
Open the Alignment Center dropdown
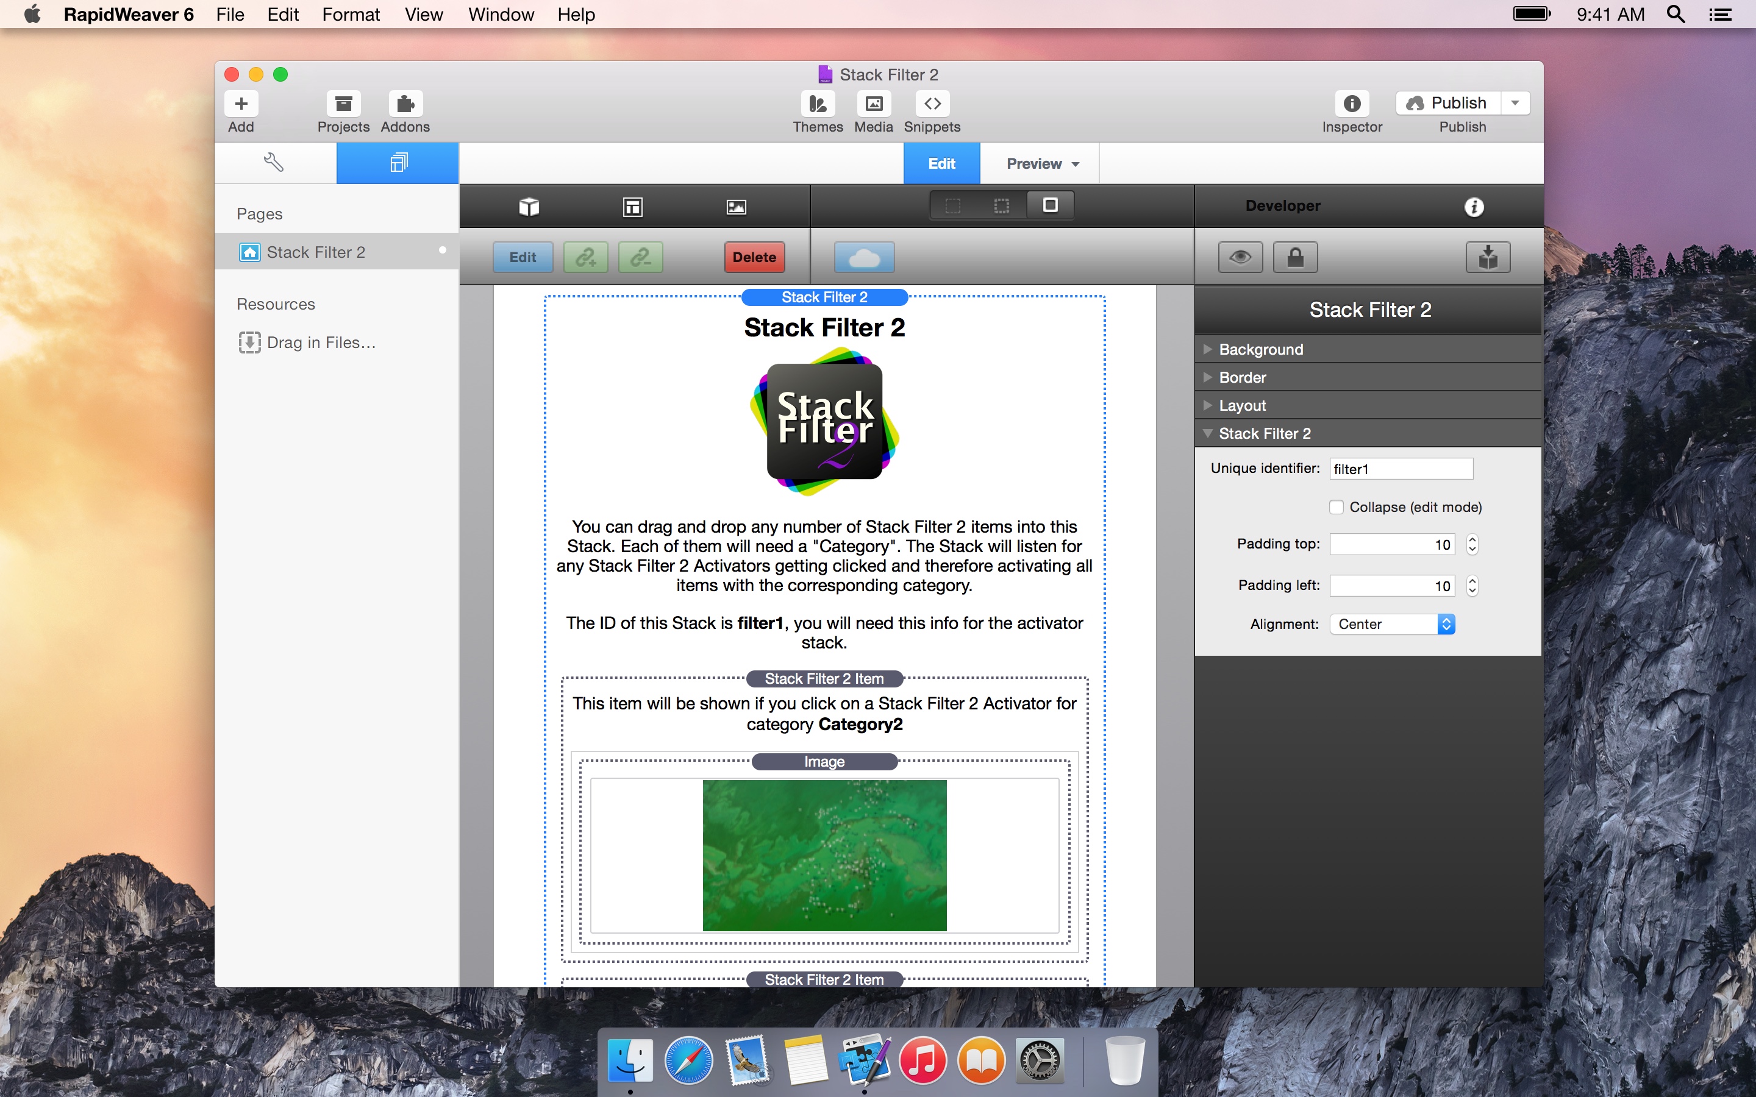click(x=1392, y=624)
